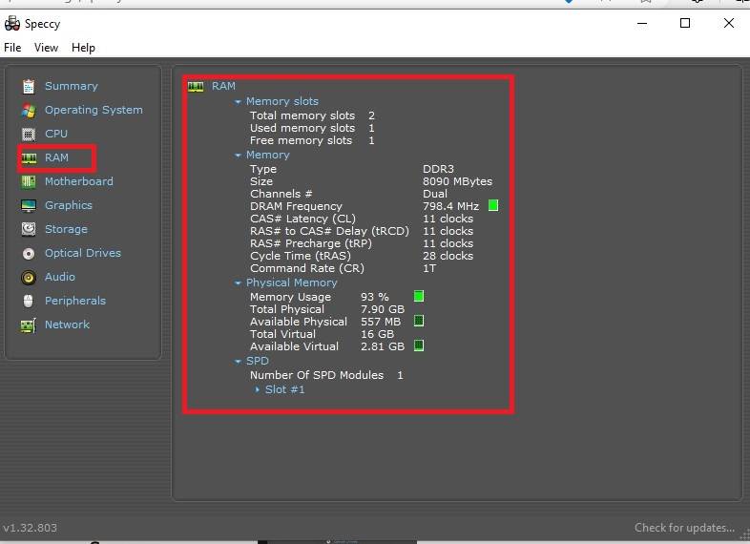
Task: Click the Motherboard icon in sidebar
Action: [29, 181]
